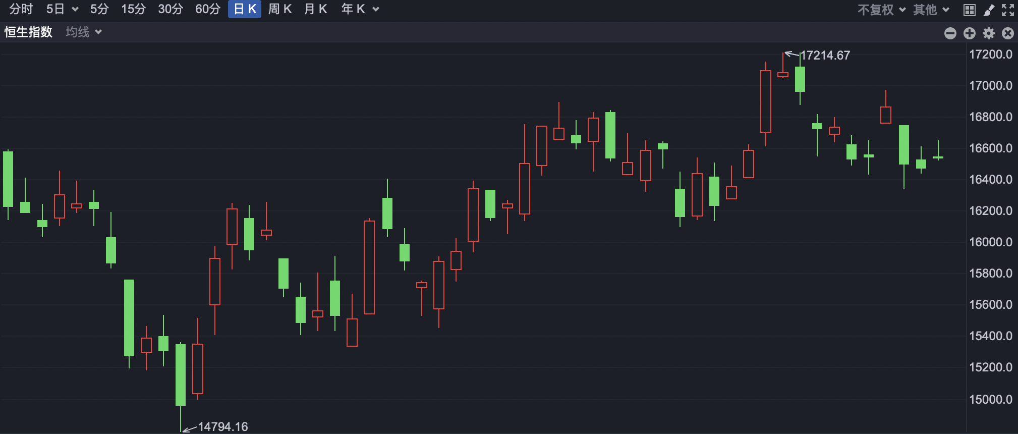Screen dimensions: 1018x434
Task: Click the 15800.0 axis label
Action: pos(991,274)
